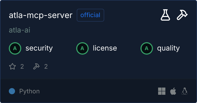The width and height of the screenshot is (197, 103).
Task: Click the small hammer tools-count icon
Action: (x=36, y=67)
